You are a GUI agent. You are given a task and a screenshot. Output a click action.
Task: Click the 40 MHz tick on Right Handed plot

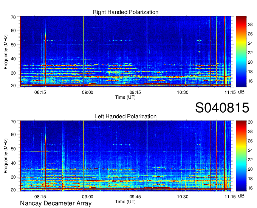(13, 59)
